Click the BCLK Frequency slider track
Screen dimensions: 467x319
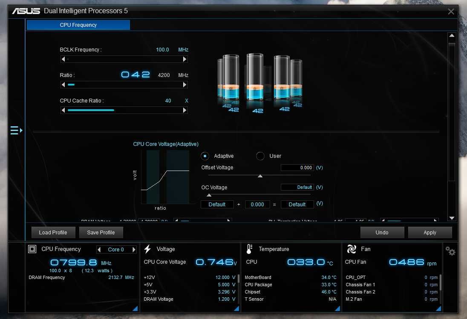pyautogui.click(x=124, y=59)
